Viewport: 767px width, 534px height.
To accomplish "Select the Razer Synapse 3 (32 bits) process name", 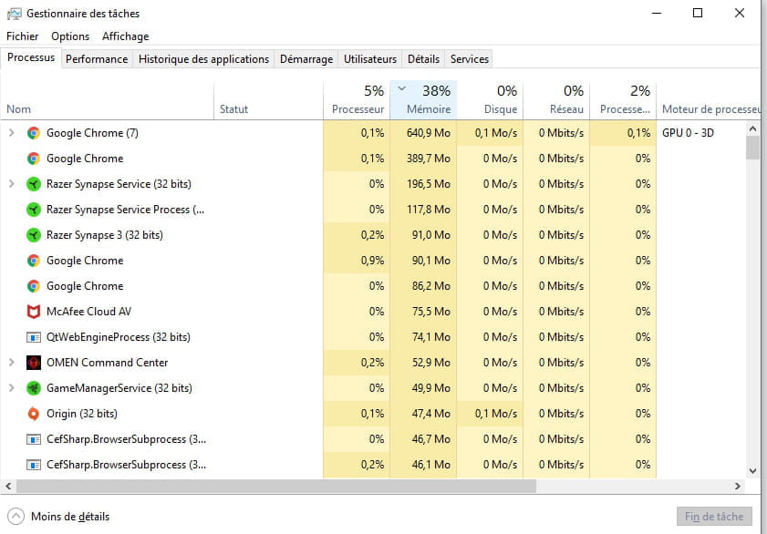I will pos(105,235).
